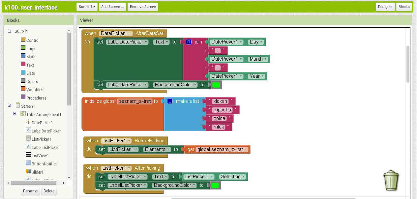Edit the variable name seznam_zvirat
The image size is (417, 199).
tap(134, 101)
